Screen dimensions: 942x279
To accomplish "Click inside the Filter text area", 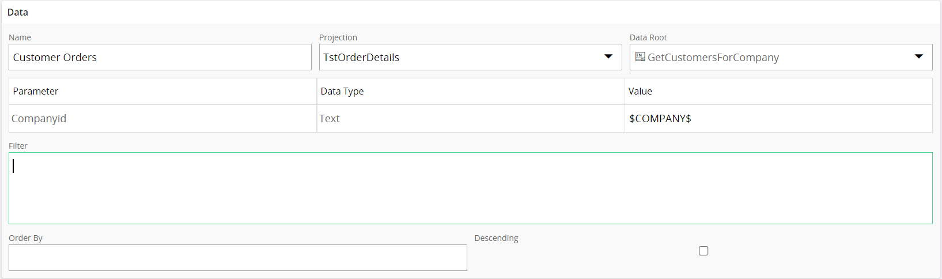I will [471, 188].
